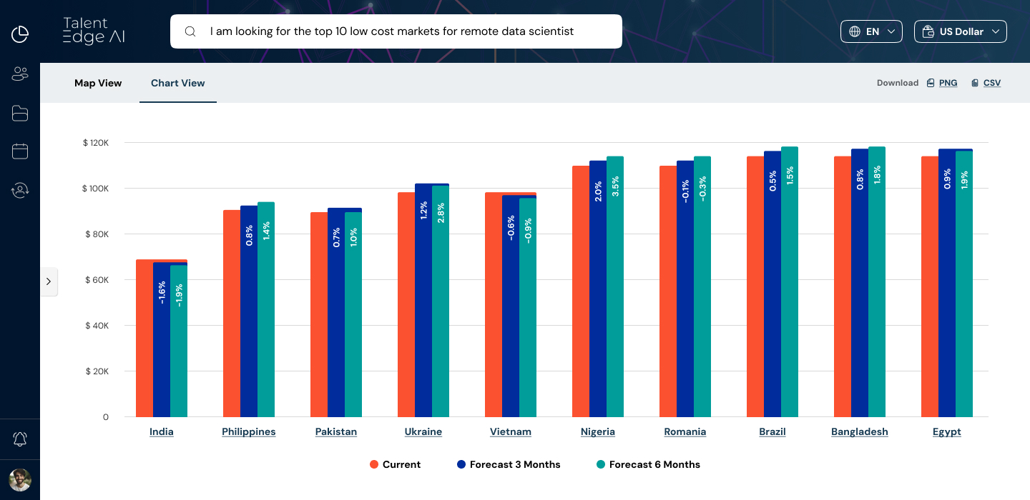Toggle the Forecast 3 Months legend series
1030x500 pixels.
[x=508, y=464]
